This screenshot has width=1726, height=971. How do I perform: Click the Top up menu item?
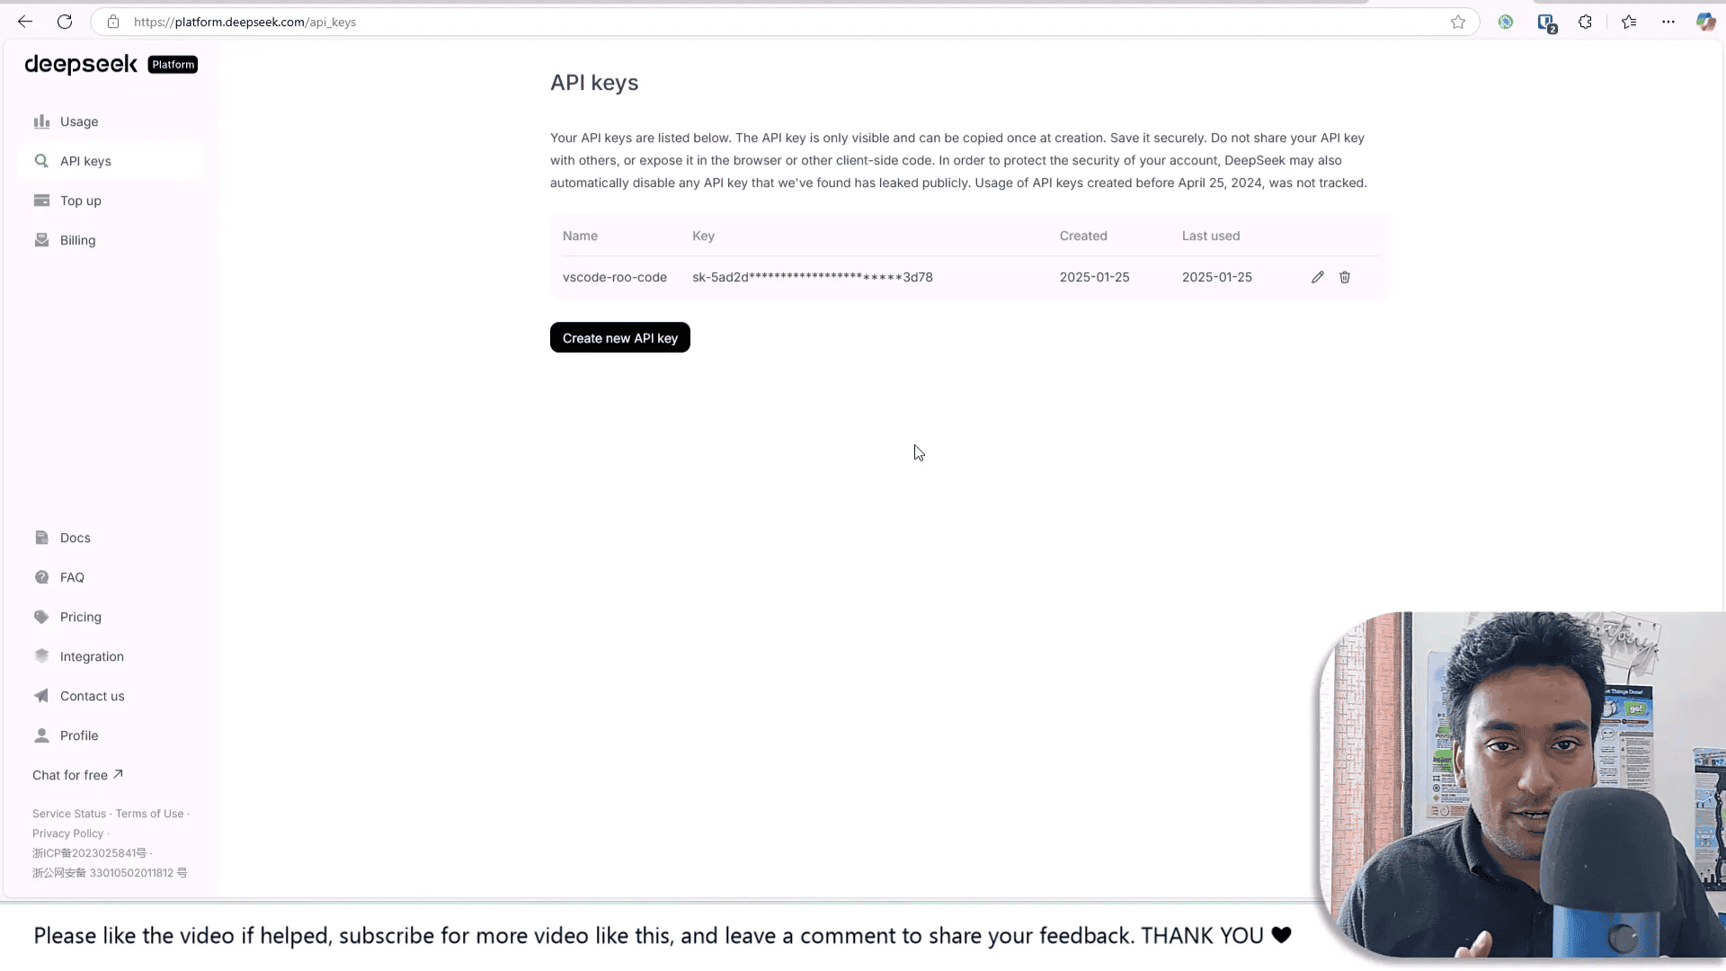[81, 200]
